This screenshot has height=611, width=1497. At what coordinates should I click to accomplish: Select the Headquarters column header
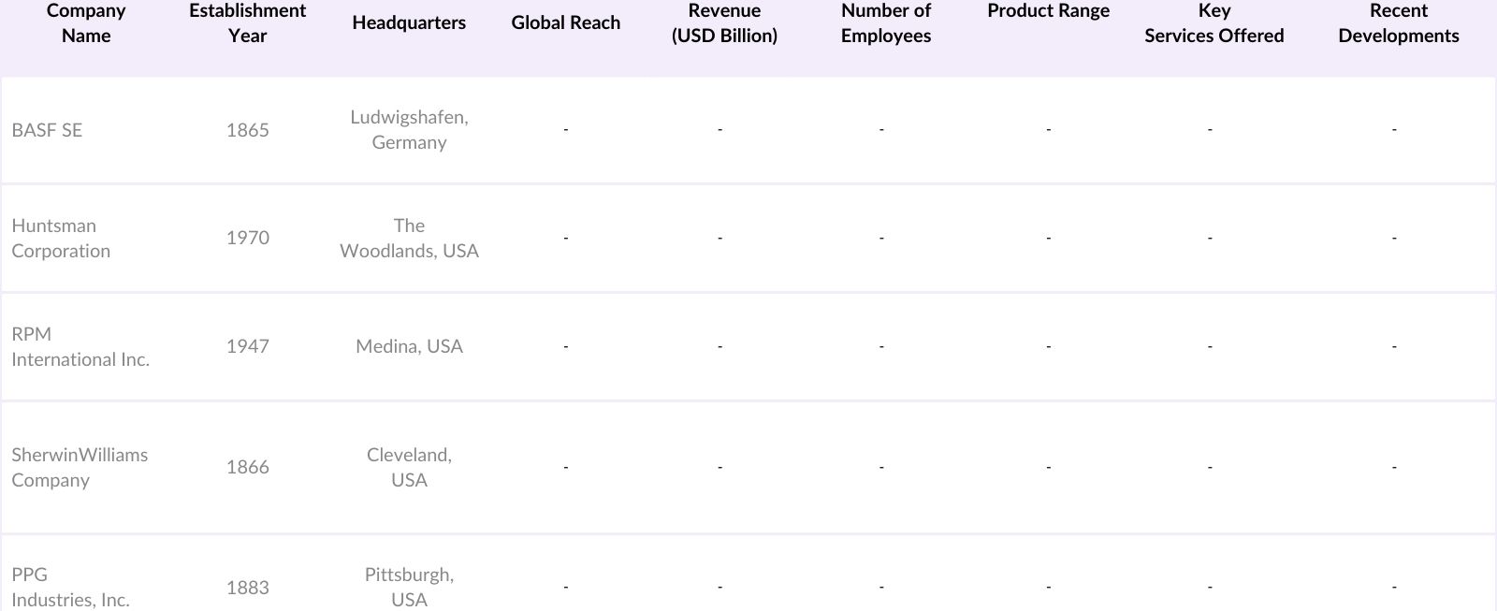409,23
